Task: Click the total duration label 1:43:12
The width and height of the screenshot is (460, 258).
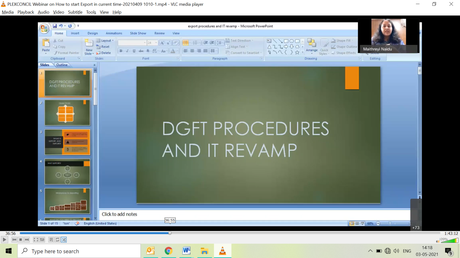Action: click(x=451, y=233)
